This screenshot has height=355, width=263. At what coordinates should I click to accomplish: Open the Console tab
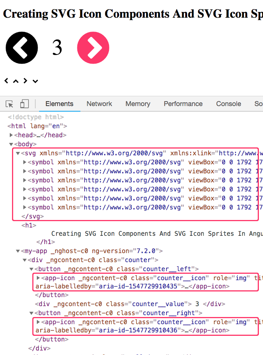pos(228,104)
